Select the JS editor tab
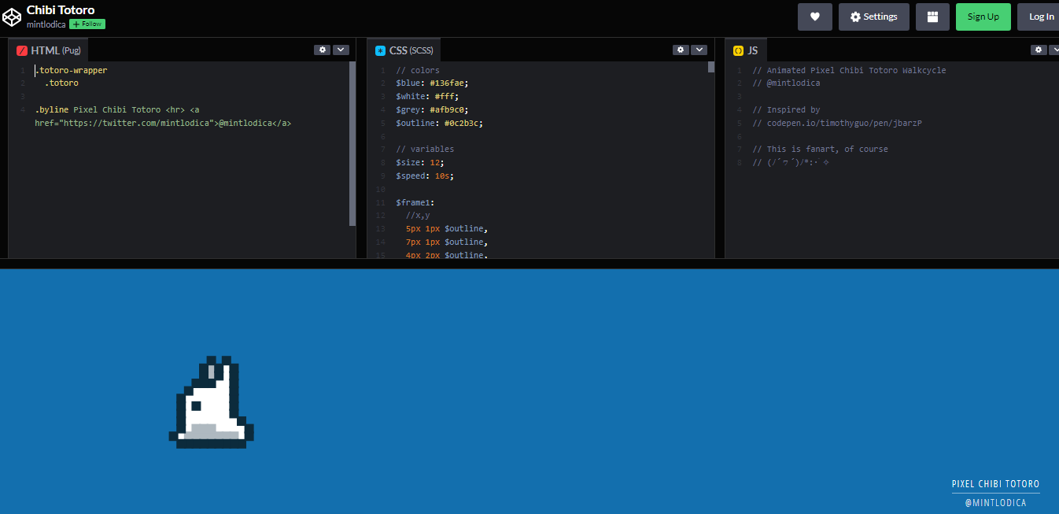This screenshot has height=514, width=1059. (746, 50)
